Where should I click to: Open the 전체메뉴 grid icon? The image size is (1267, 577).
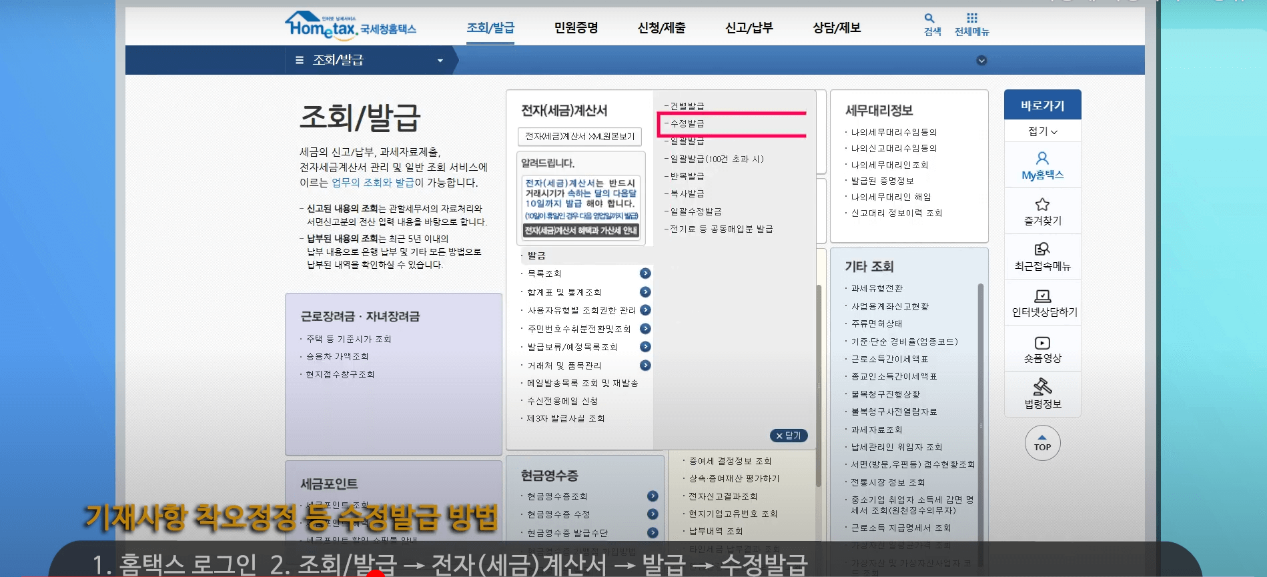[x=971, y=24]
